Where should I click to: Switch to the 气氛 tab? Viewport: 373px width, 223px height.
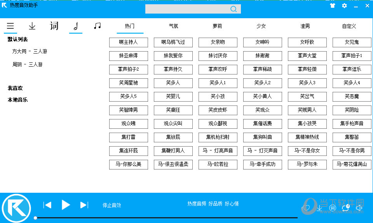pos(173,26)
